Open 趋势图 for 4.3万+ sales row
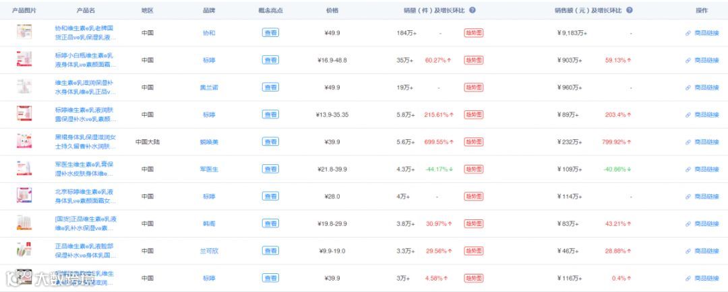The image size is (728, 292). point(474,169)
